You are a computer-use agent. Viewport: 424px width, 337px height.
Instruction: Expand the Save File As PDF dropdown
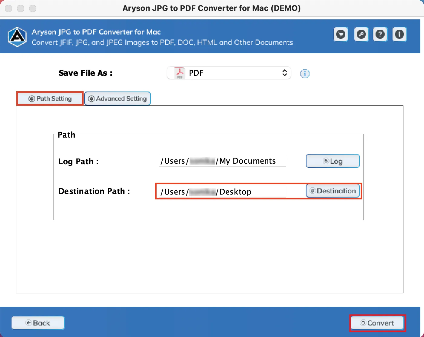229,73
